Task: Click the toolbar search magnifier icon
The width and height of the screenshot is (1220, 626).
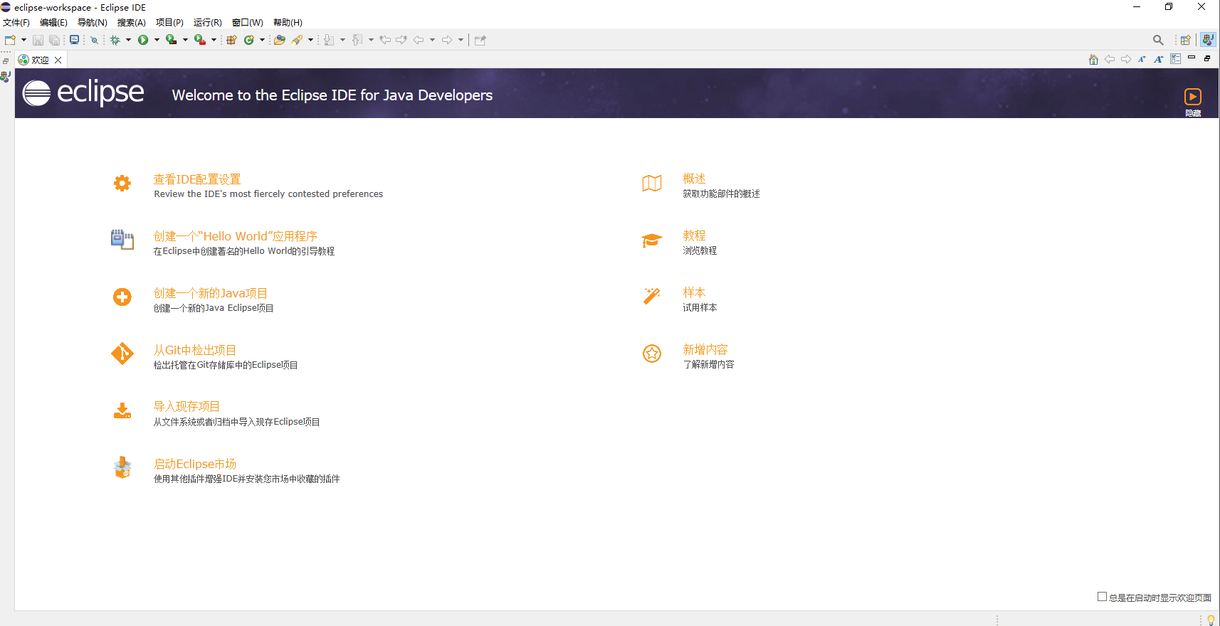Action: [1158, 40]
